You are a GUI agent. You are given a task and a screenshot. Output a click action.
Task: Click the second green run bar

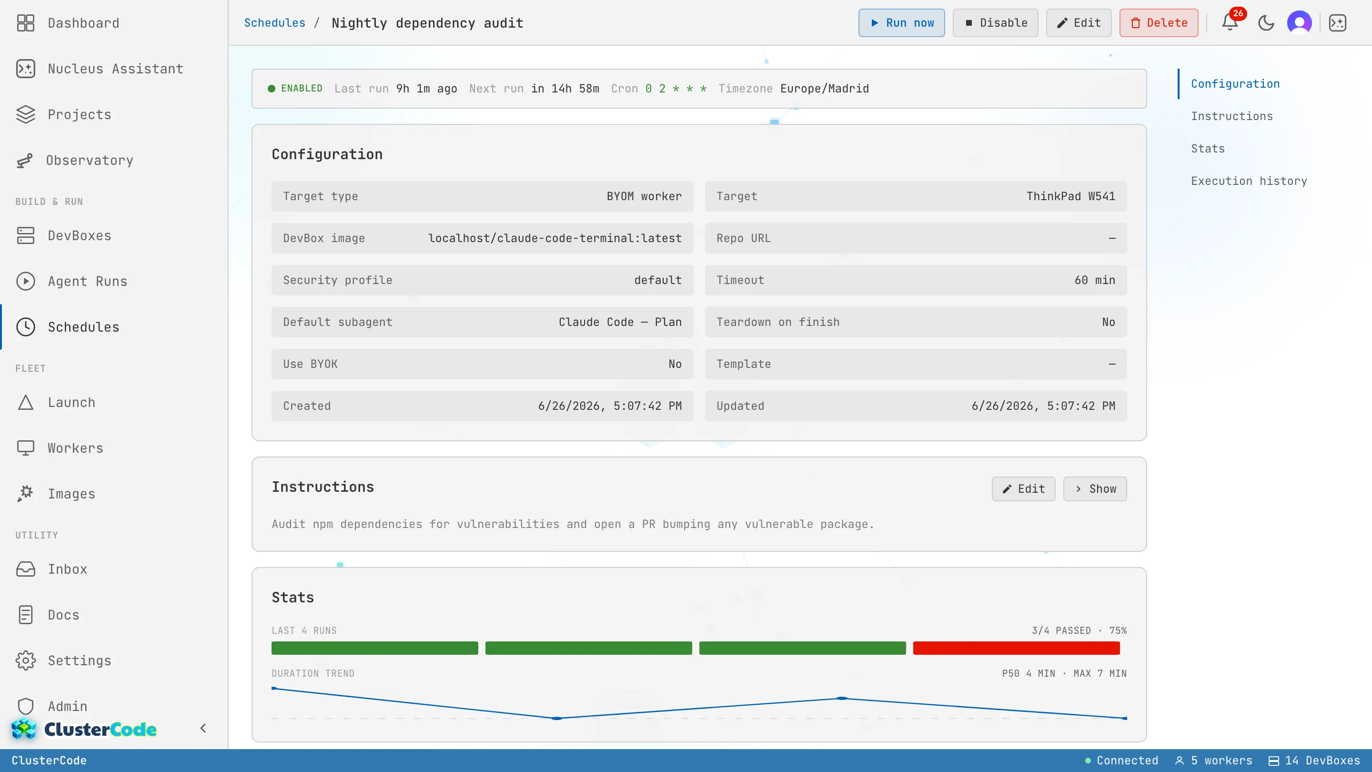click(588, 649)
